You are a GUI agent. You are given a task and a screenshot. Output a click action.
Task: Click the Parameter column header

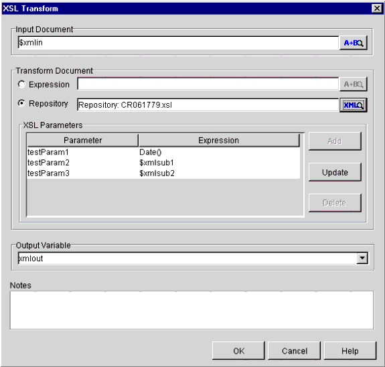tap(82, 140)
